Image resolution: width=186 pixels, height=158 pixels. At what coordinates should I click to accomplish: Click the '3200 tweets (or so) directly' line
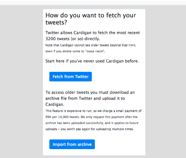click(x=73, y=39)
